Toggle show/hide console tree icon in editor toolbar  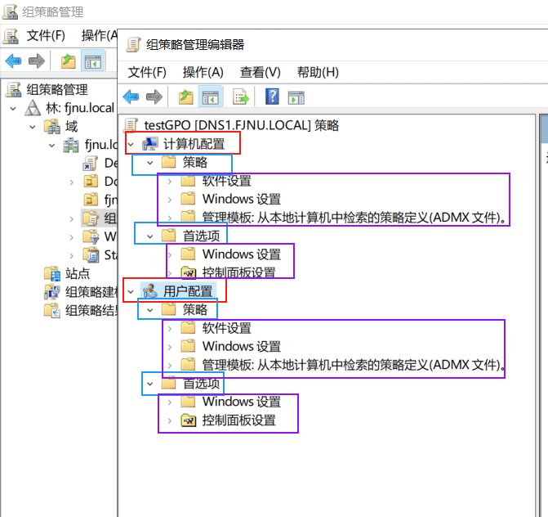tap(211, 97)
